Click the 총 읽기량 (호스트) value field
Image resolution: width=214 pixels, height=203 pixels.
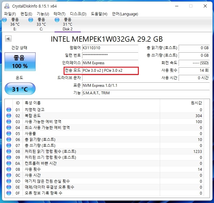pyautogui.click(x=194, y=48)
